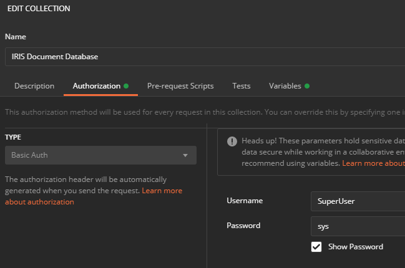Click the Username label

point(245,201)
